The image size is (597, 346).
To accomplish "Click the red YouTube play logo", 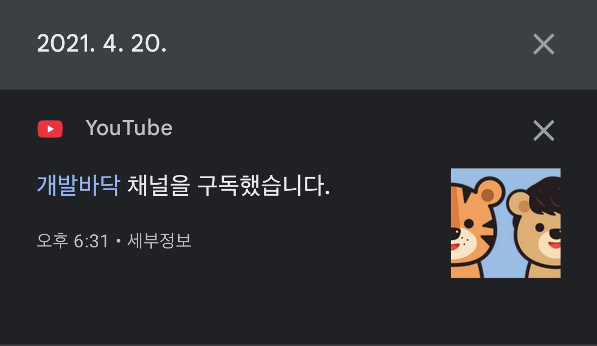I will (x=50, y=129).
